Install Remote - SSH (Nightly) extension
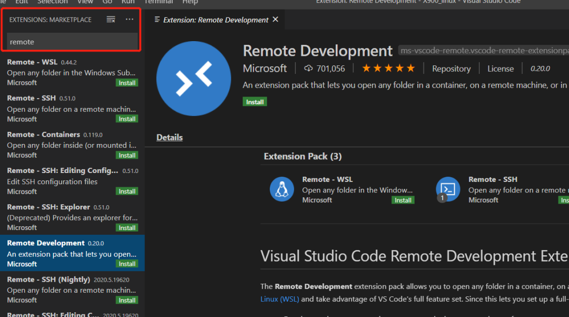Viewport: 569px width, 317px height. (x=127, y=300)
